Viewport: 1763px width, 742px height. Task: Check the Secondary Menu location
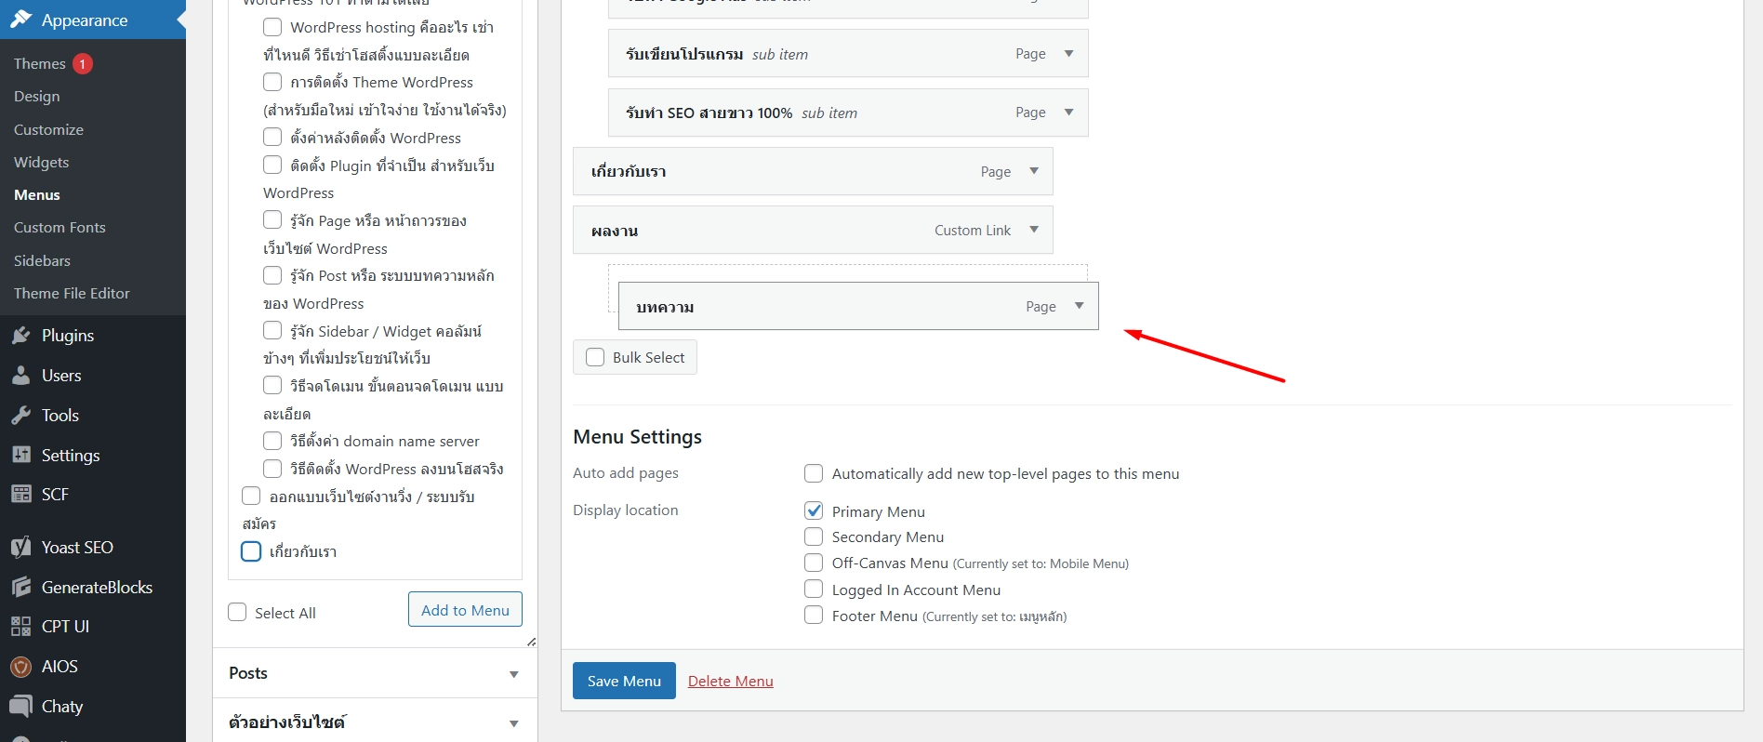tap(814, 537)
